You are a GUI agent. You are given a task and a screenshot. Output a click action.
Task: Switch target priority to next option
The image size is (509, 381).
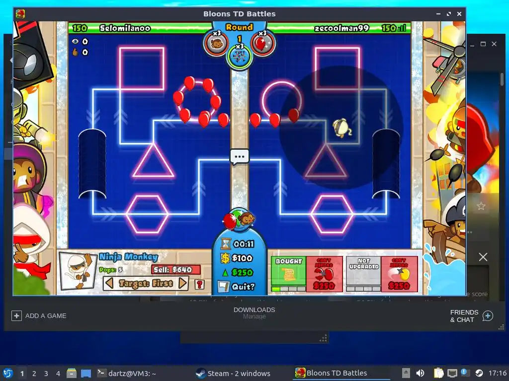pyautogui.click(x=183, y=283)
